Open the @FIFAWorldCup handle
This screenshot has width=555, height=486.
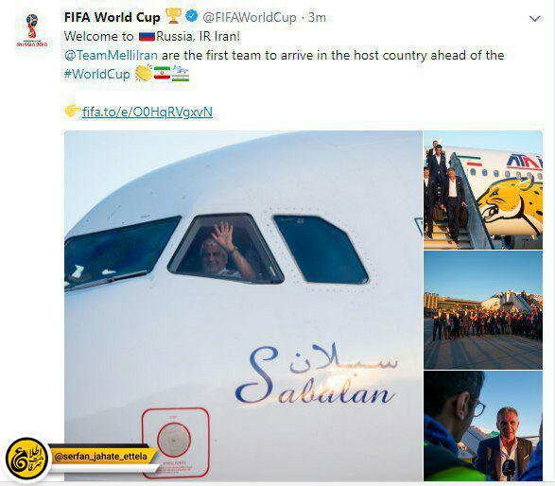(x=250, y=17)
